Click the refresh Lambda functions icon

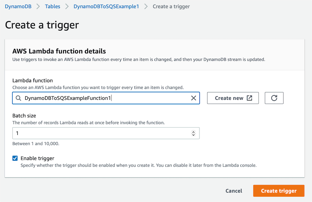(x=274, y=98)
